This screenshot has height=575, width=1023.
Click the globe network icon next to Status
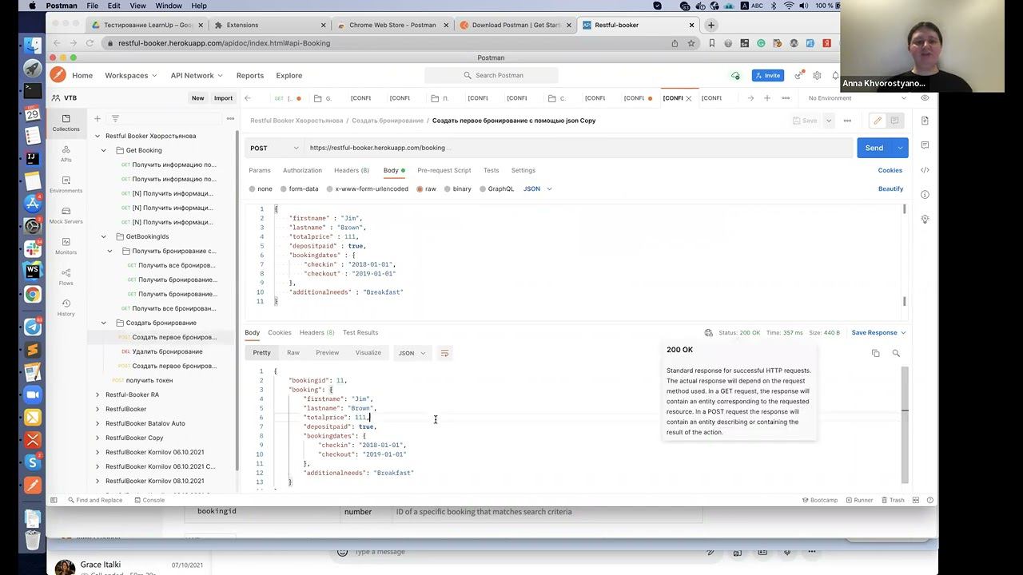point(708,333)
